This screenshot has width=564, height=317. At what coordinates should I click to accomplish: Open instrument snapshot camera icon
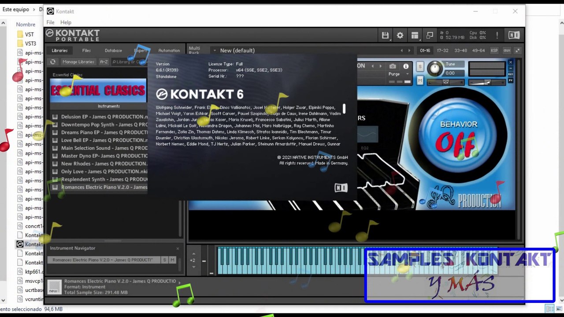(393, 66)
